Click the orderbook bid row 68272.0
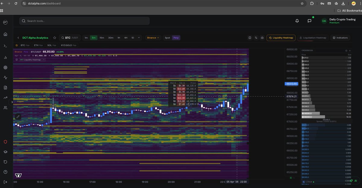The height and width of the screenshot is (188, 362). 326,125
